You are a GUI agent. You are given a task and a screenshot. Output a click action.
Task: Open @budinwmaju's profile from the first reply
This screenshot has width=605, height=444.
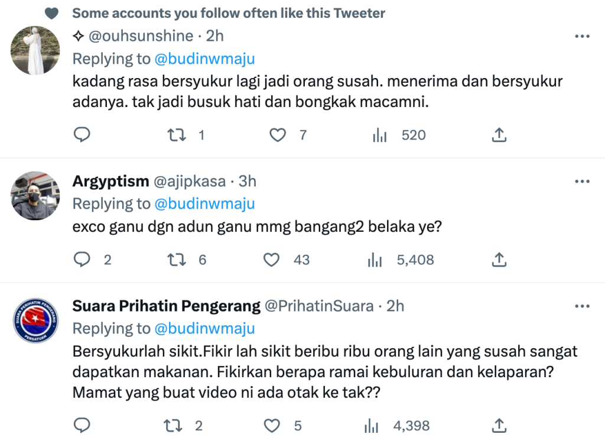(204, 59)
